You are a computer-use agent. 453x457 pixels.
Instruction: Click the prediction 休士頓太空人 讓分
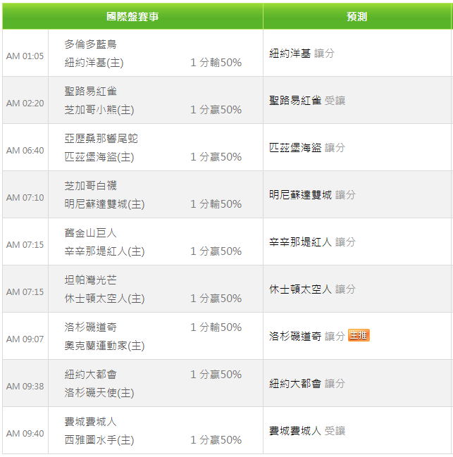[312, 289]
